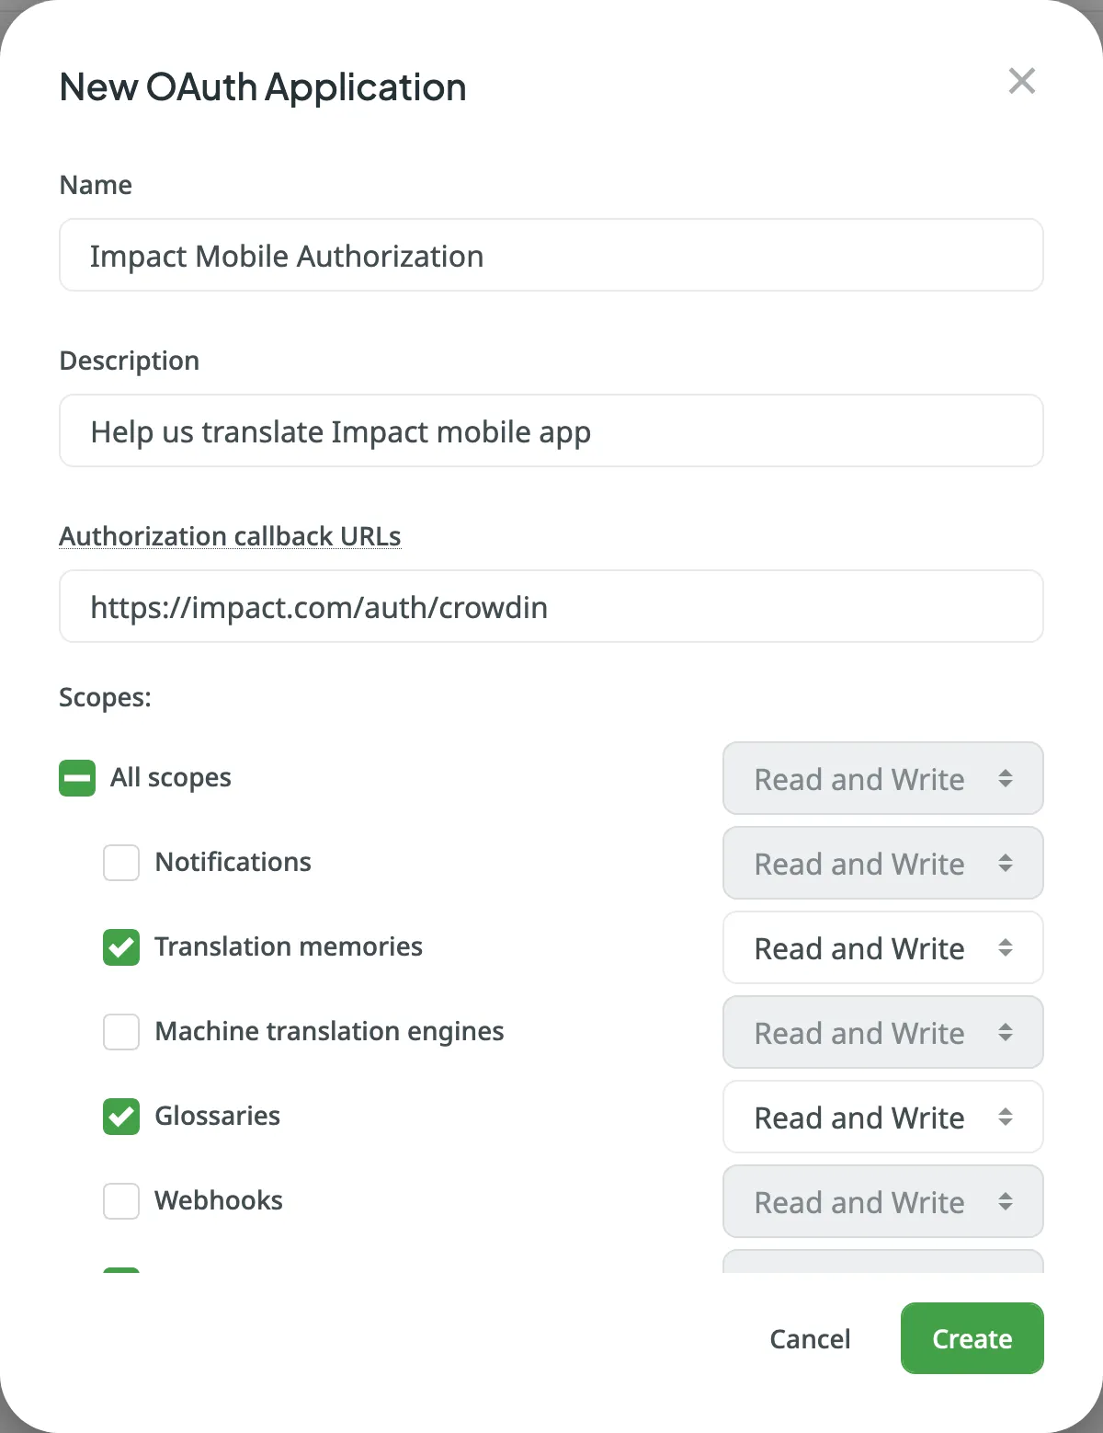The width and height of the screenshot is (1103, 1433).
Task: Open the Glossaries permission dropdown
Action: [x=881, y=1117]
